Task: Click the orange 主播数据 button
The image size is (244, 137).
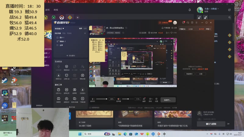Action: tap(163, 23)
